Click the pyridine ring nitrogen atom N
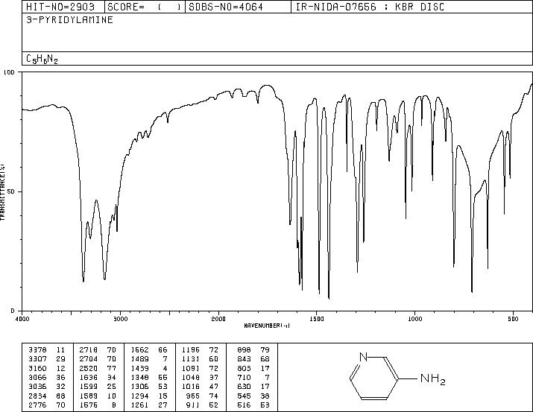533x412 pixels. pyautogui.click(x=363, y=357)
